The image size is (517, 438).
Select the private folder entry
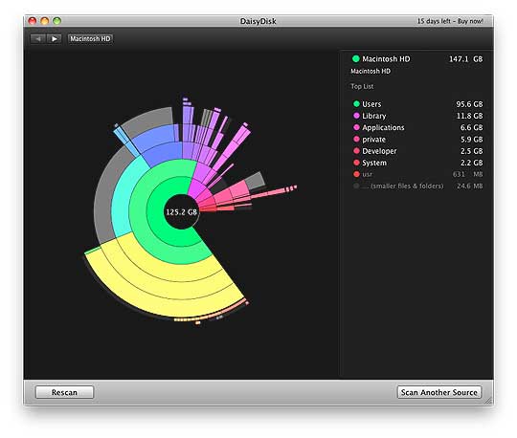(417, 140)
